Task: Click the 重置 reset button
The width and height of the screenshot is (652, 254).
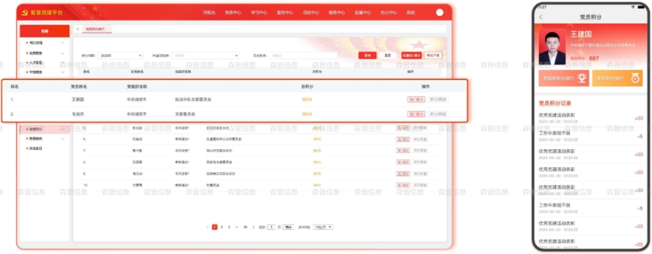Action: tap(387, 55)
